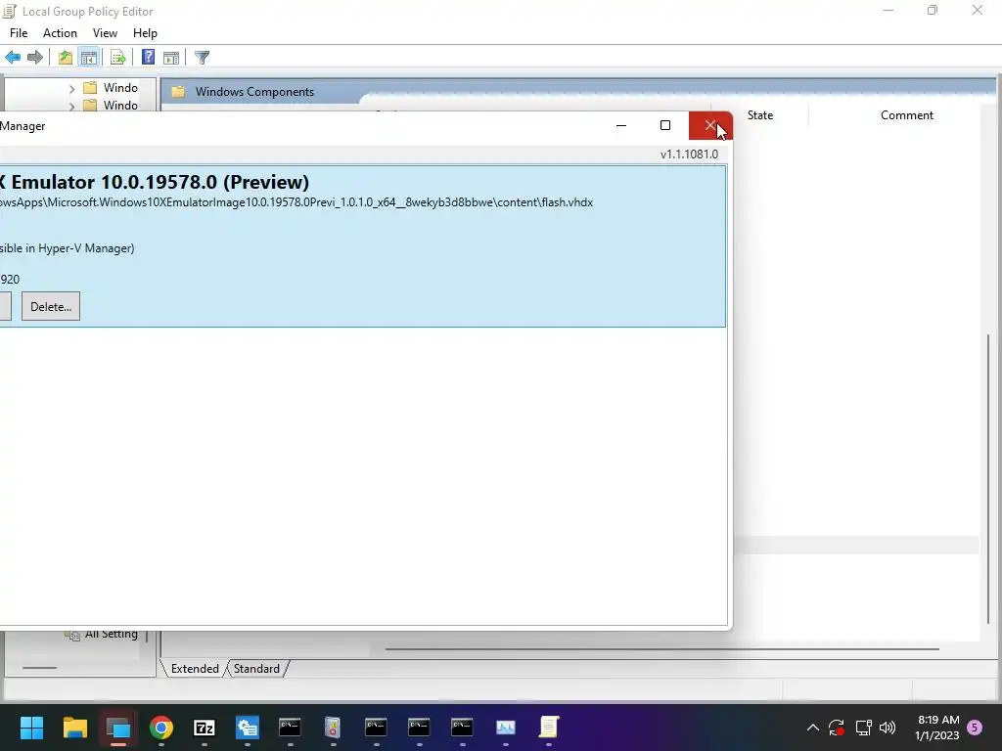Click the blue server-gear taskbar icon

pos(248,728)
